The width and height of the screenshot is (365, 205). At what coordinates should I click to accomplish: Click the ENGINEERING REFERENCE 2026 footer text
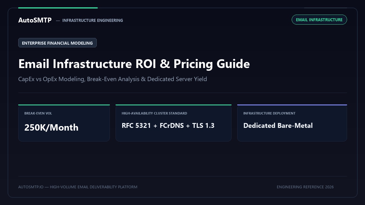pyautogui.click(x=305, y=187)
